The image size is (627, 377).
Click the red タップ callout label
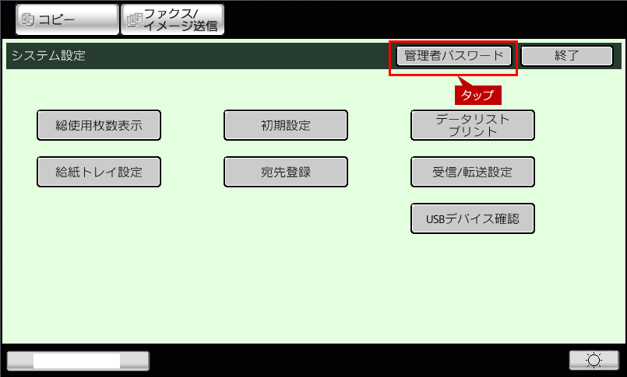click(x=477, y=95)
